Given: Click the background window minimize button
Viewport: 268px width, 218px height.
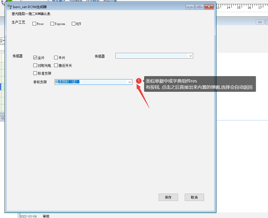Looking at the screenshot, I should point(260,22).
